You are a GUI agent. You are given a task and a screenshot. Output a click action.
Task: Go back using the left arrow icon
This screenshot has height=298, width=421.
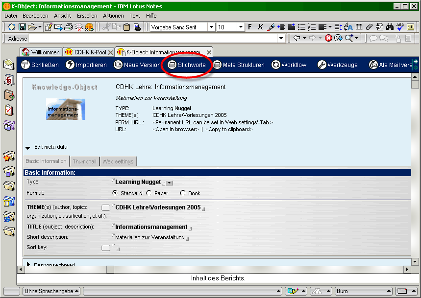click(x=297, y=38)
